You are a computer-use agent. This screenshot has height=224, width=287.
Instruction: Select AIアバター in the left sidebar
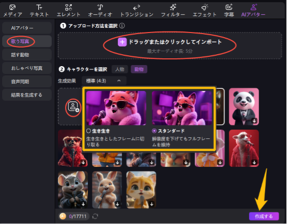(x=27, y=28)
